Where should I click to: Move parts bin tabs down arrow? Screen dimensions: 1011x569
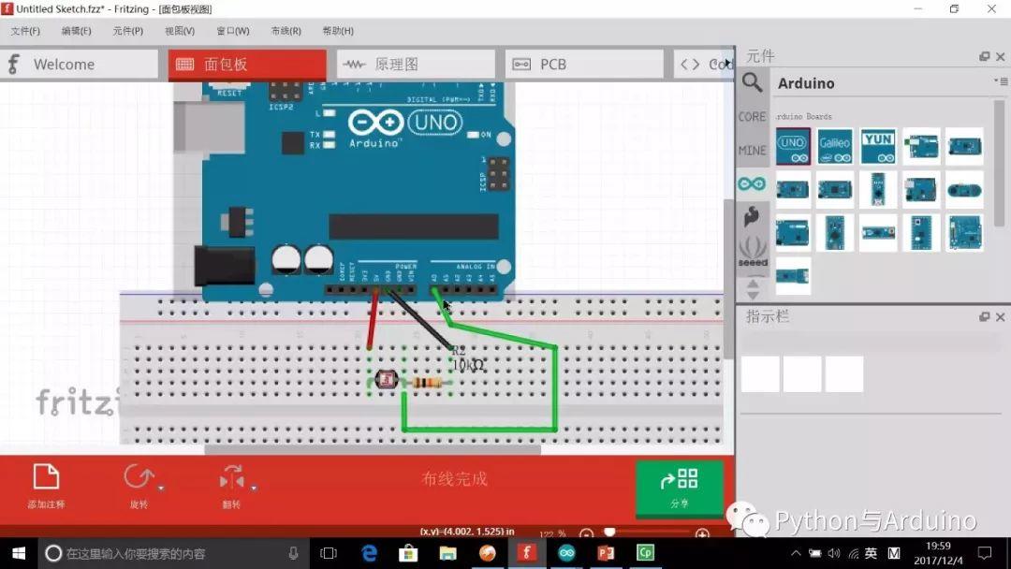753,295
